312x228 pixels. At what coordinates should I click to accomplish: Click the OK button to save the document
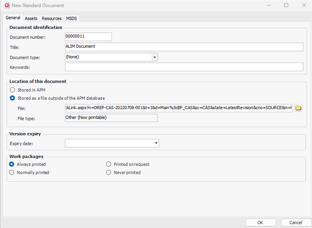coord(260,222)
